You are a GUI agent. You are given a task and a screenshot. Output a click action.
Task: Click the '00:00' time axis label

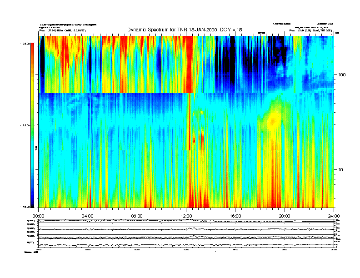(x=38, y=216)
